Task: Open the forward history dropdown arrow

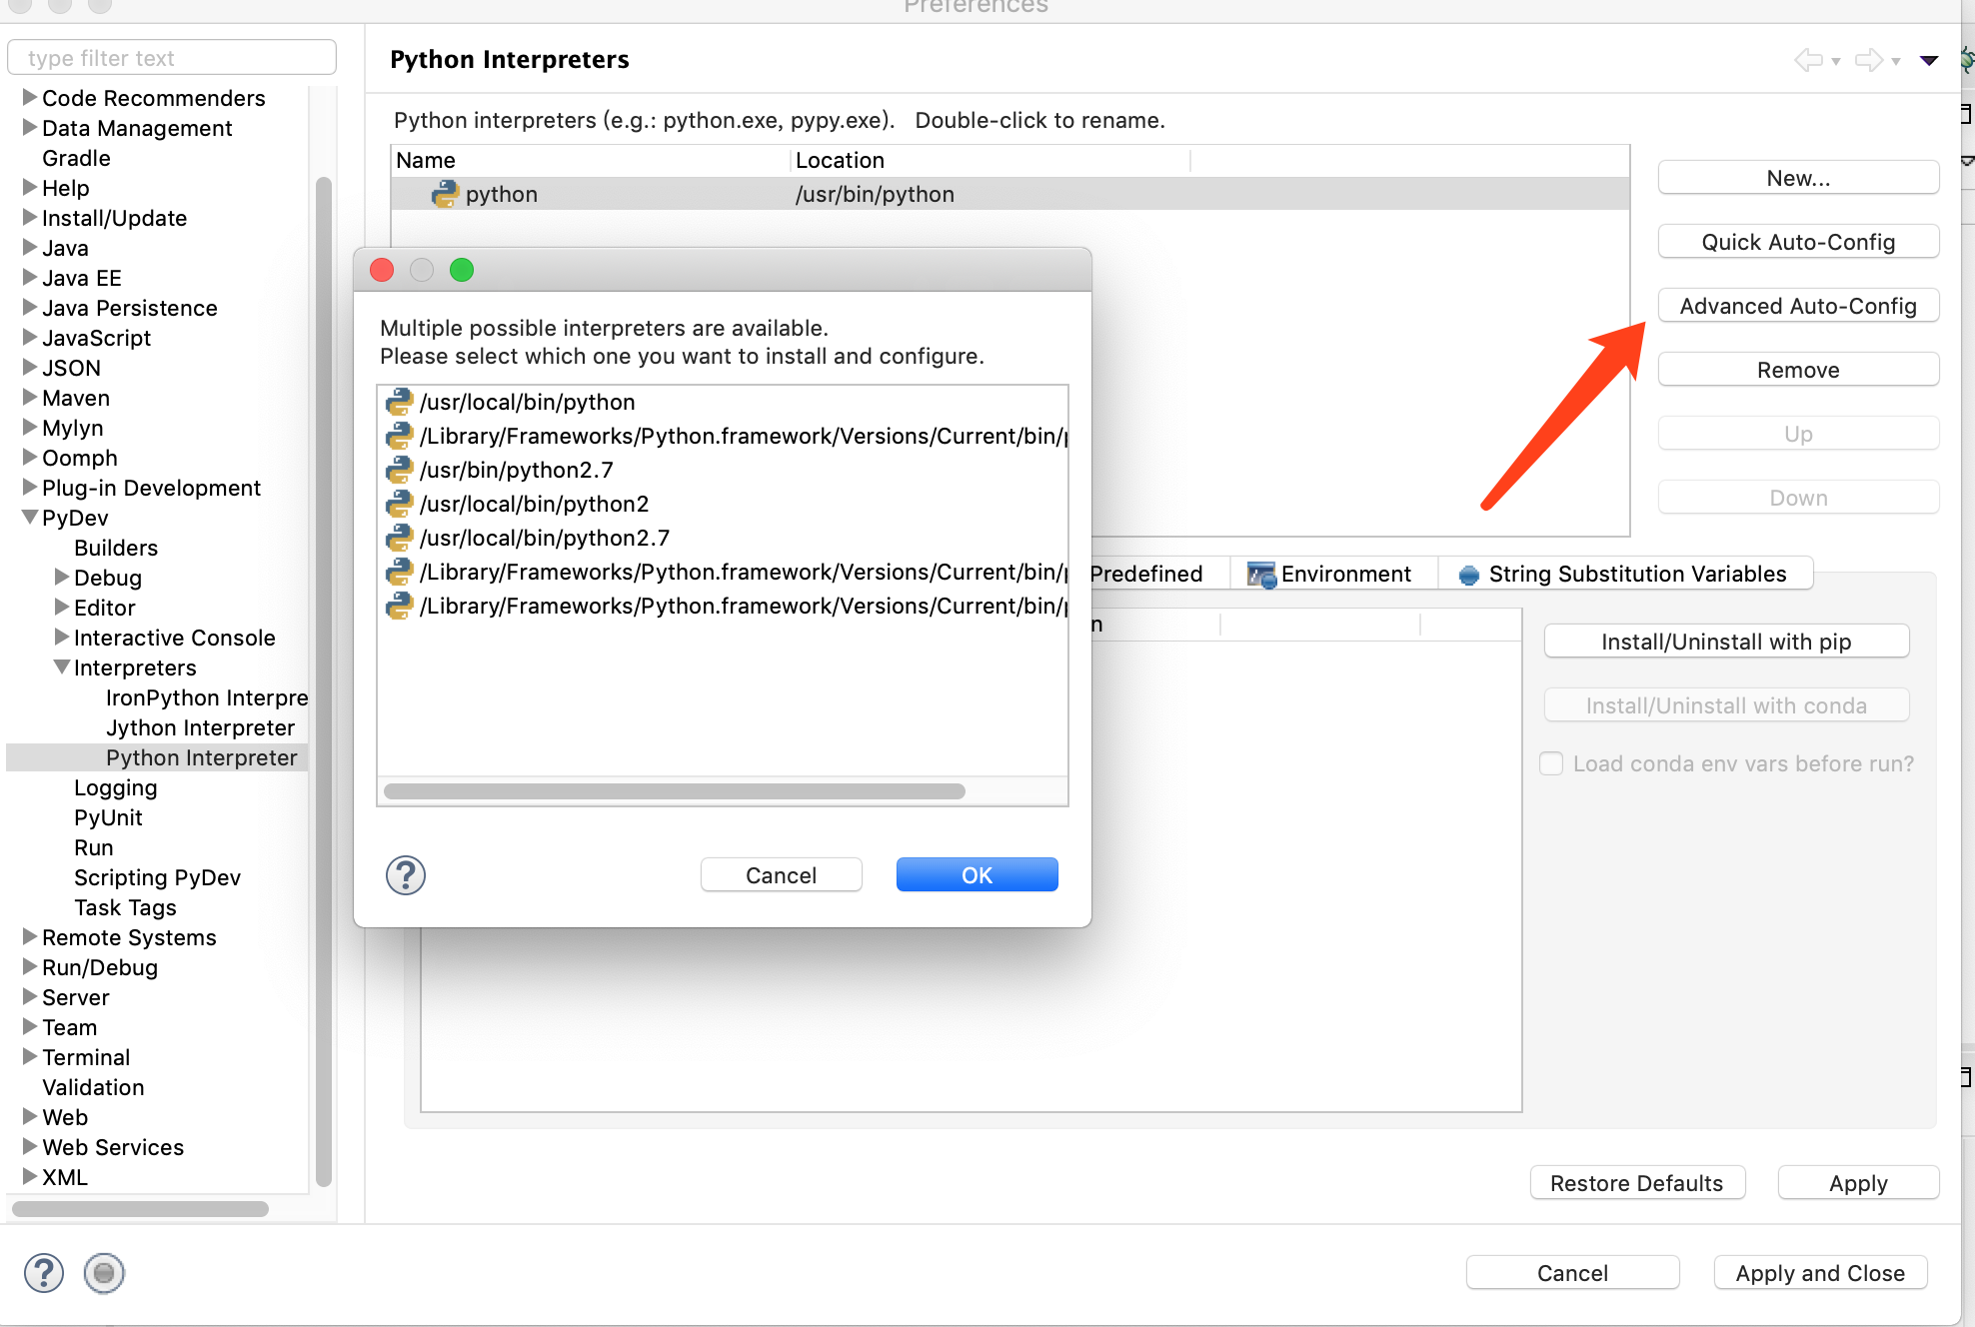Action: coord(1896,62)
